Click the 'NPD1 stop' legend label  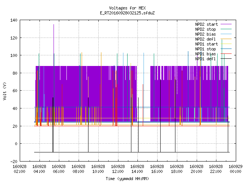pyautogui.click(x=205, y=49)
